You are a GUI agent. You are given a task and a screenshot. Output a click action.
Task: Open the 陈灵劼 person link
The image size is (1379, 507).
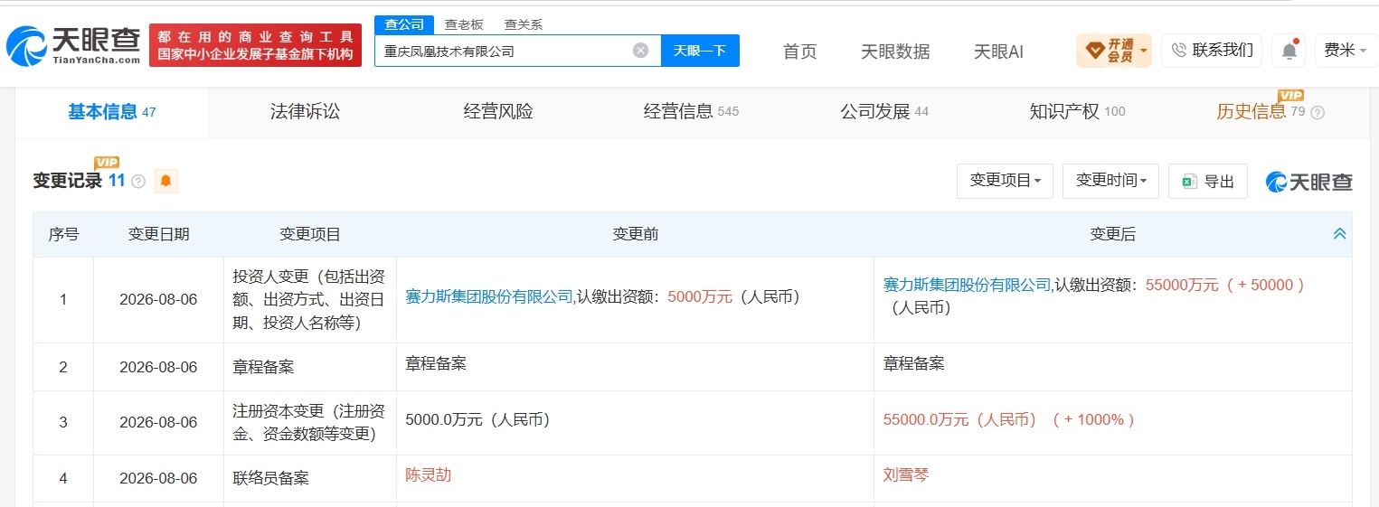pos(429,474)
